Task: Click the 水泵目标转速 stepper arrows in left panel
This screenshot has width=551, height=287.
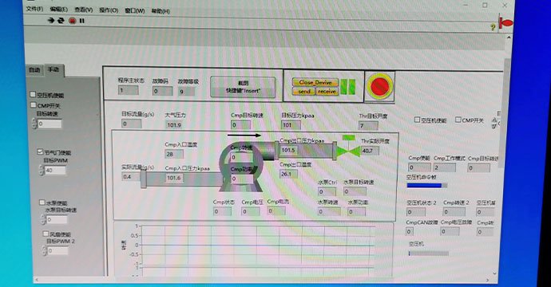Action: point(43,220)
